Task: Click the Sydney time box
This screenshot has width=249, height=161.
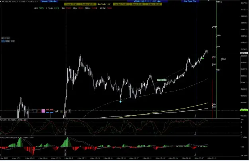Action: 154,4
